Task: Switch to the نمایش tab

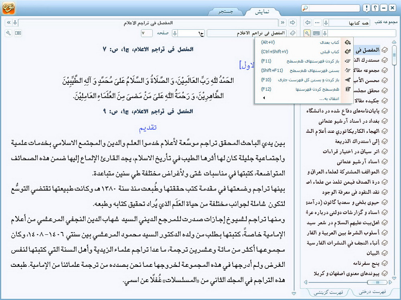Action: [x=262, y=12]
